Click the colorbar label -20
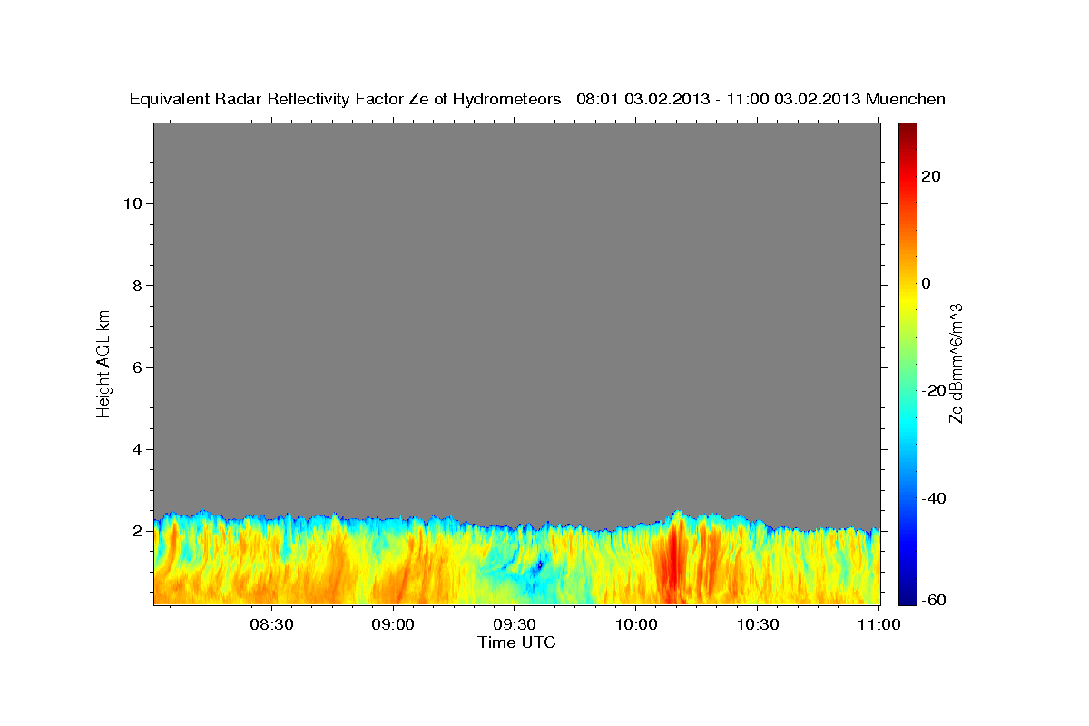This screenshot has height=726, width=1089. pos(934,390)
